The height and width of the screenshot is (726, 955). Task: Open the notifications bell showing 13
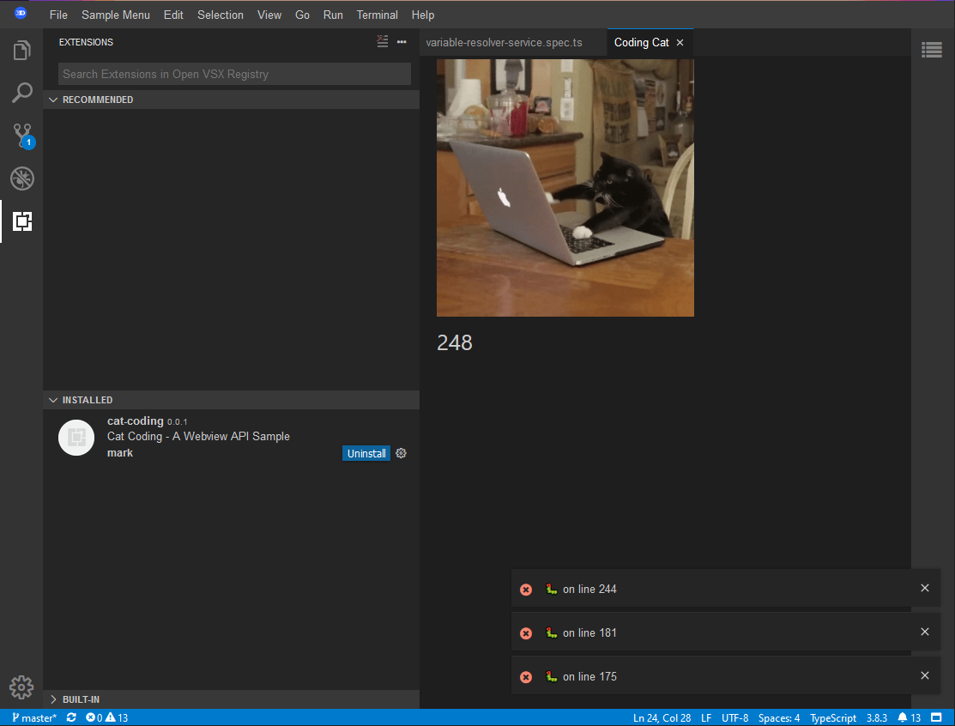coord(910,717)
